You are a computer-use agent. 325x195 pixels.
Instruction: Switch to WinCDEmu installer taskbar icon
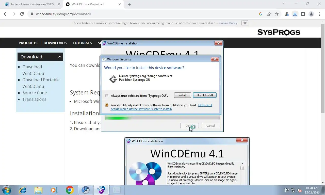point(101,190)
